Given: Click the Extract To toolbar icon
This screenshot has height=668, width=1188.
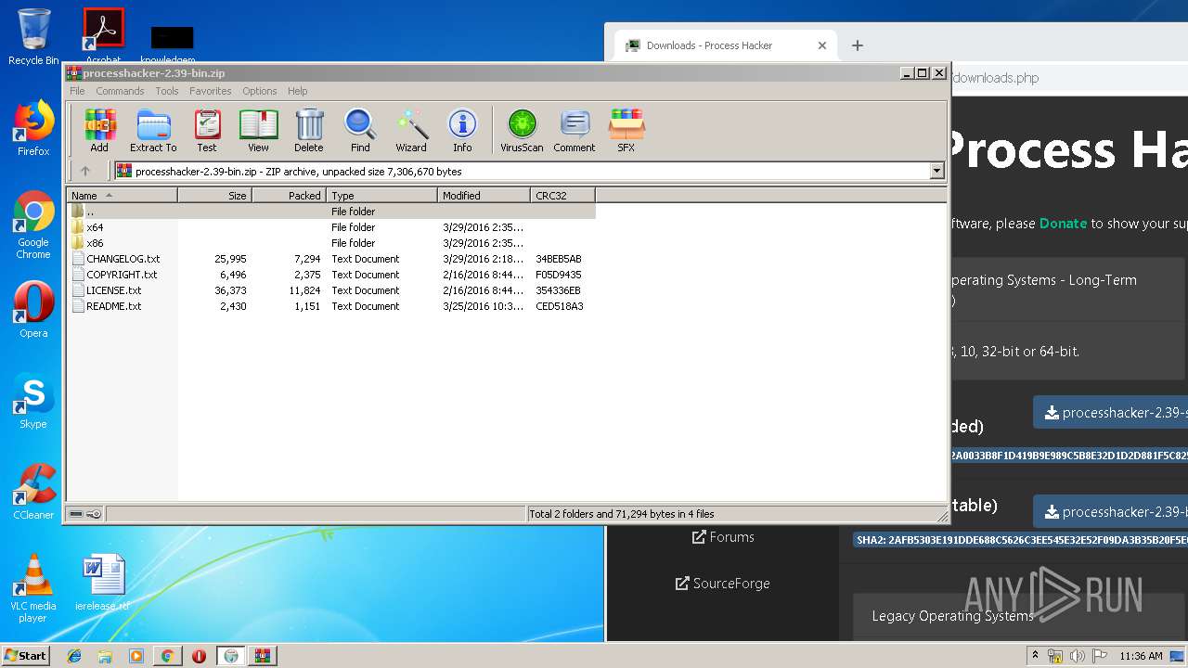Looking at the screenshot, I should [153, 130].
